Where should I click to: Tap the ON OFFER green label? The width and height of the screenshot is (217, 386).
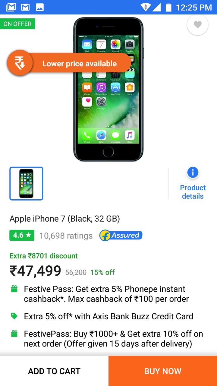pyautogui.click(x=17, y=24)
